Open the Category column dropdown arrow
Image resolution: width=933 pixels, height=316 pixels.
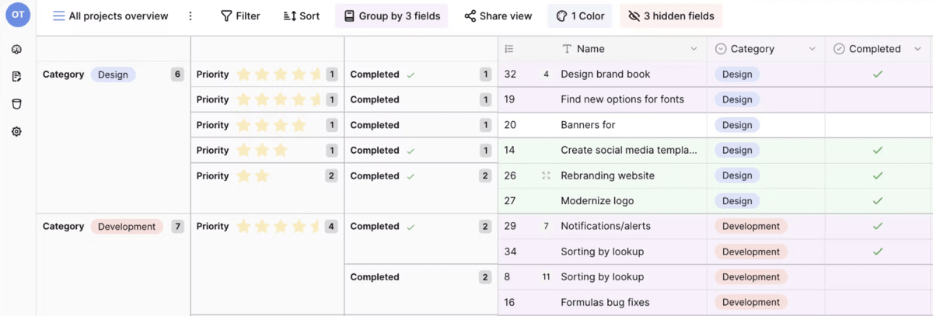pos(812,49)
